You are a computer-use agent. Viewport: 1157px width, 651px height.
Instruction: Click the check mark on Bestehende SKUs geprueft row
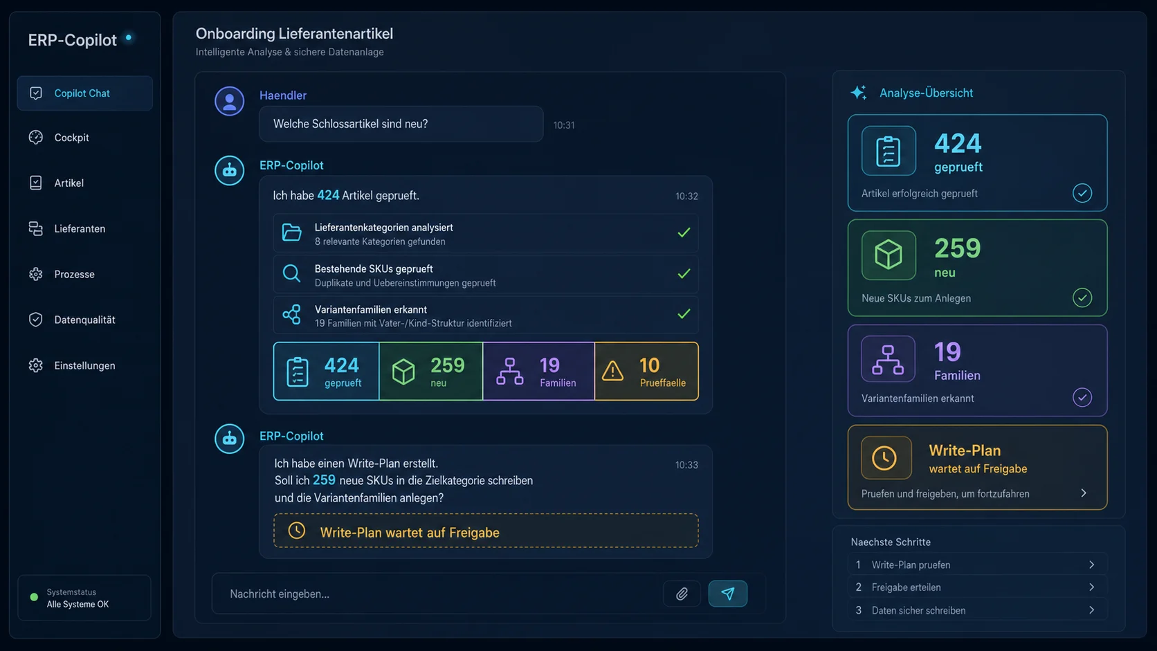[x=684, y=273]
